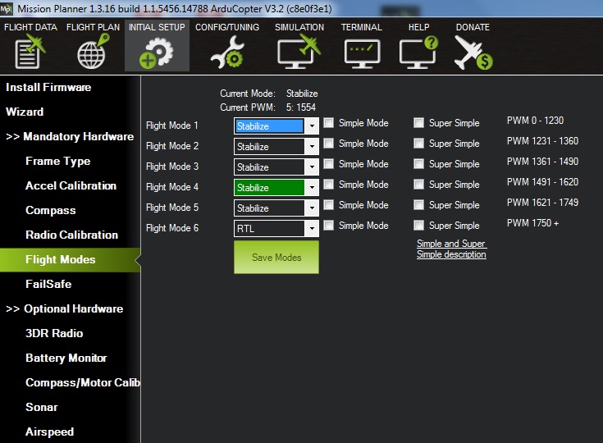Enable Simple Mode for Flight Mode 3
This screenshot has width=603, height=443.
[329, 164]
